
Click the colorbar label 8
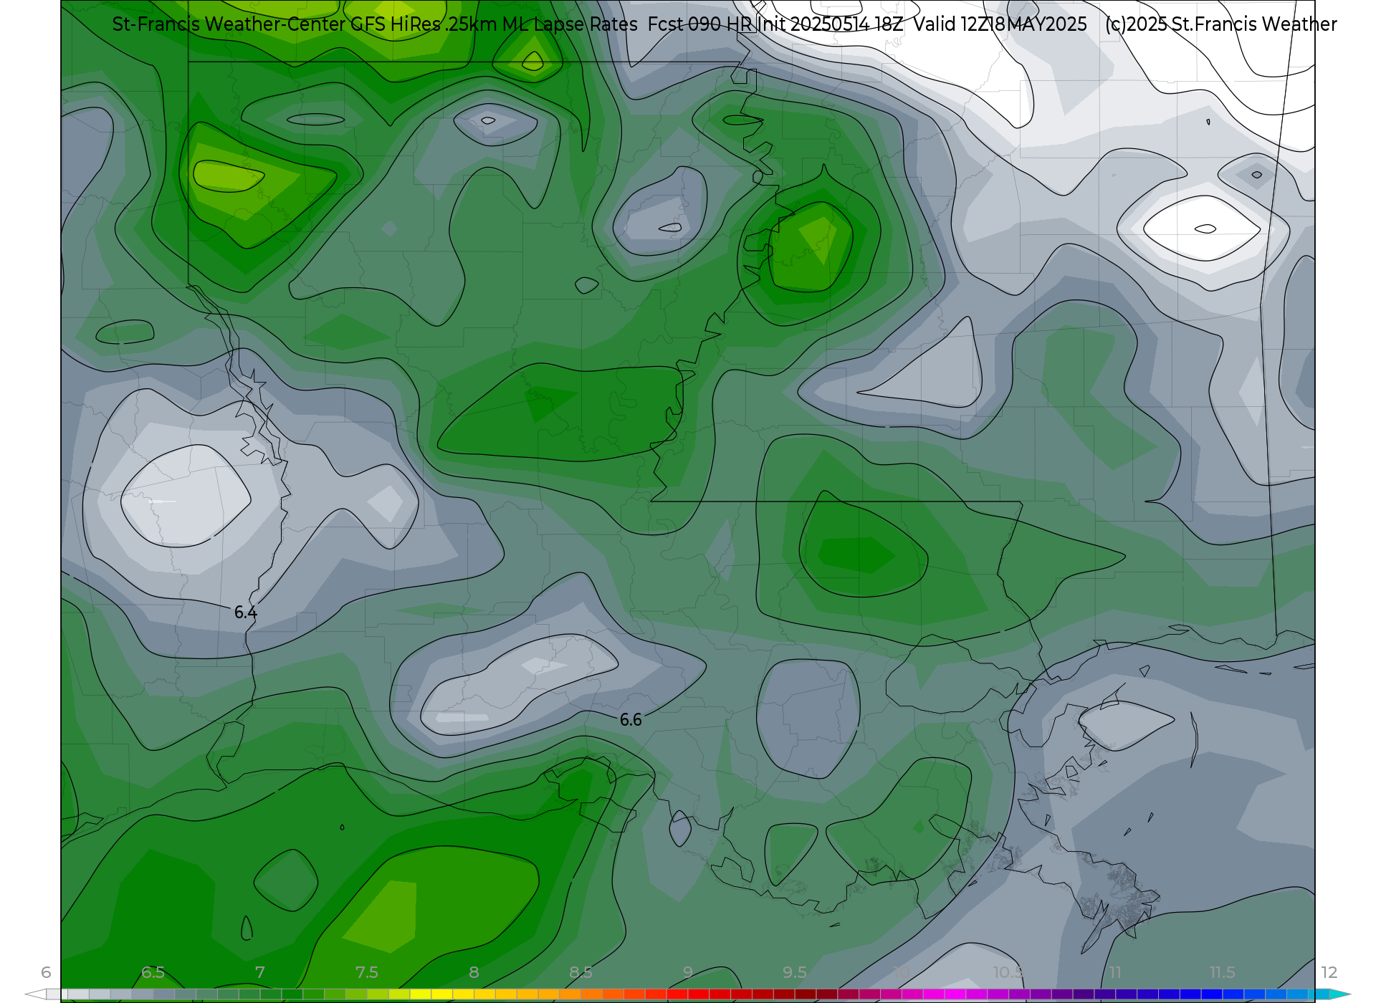tap(474, 972)
